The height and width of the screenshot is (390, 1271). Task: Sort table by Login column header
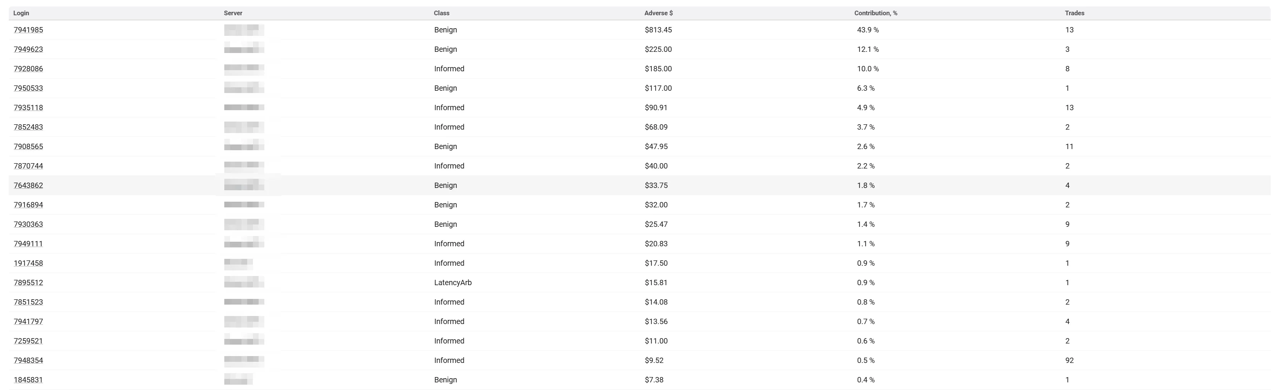click(21, 13)
